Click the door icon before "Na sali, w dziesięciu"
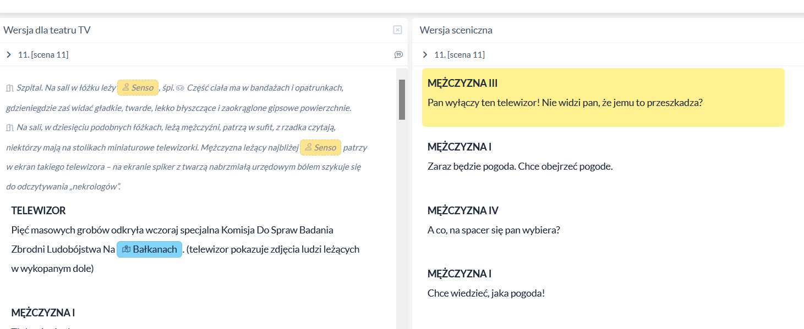The width and height of the screenshot is (804, 329). [x=9, y=128]
